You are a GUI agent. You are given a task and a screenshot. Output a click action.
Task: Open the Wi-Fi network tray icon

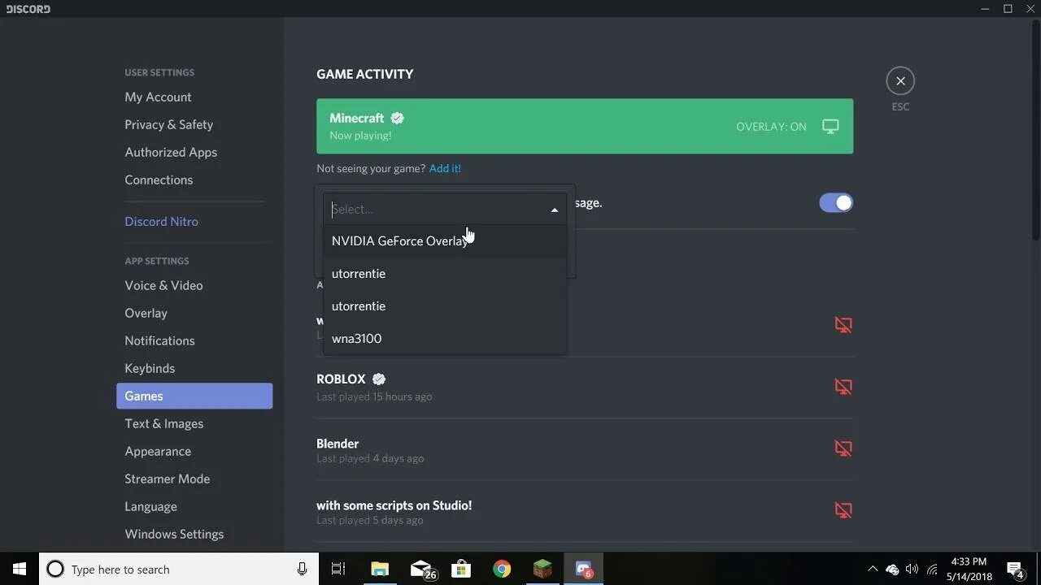click(932, 569)
